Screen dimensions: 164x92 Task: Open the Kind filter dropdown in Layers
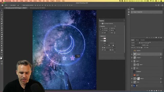pos(135,43)
